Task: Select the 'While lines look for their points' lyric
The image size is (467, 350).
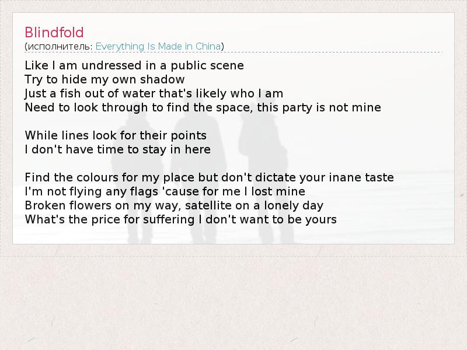Action: pyautogui.click(x=116, y=135)
